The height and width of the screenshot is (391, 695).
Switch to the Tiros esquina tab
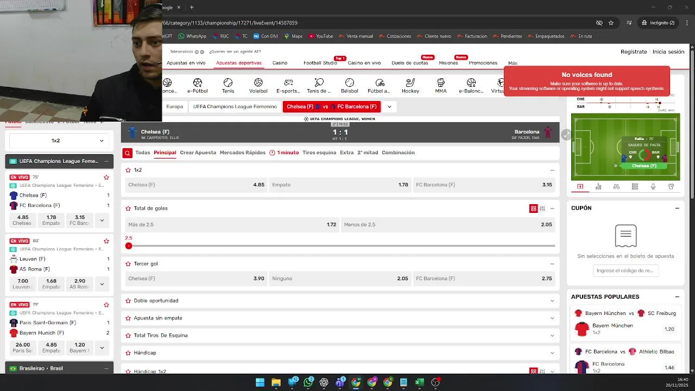(319, 153)
